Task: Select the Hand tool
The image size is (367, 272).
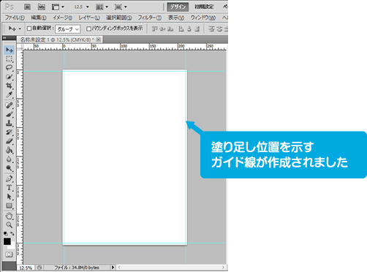Action: point(10,216)
